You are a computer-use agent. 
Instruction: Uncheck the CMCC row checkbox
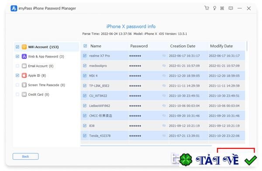pos(85,116)
